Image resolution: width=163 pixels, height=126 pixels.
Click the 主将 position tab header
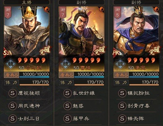click(x=27, y=2)
